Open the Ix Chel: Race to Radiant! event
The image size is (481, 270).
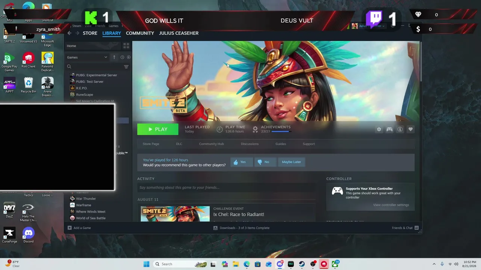click(x=239, y=214)
